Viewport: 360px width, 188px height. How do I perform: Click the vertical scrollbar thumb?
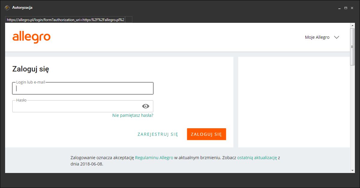pyautogui.click(x=352, y=47)
